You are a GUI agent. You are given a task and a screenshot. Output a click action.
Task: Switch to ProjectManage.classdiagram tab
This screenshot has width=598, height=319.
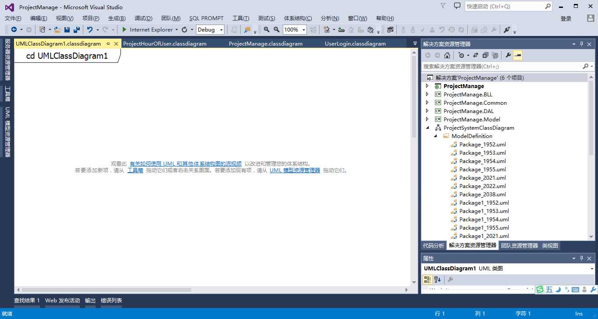click(x=266, y=43)
